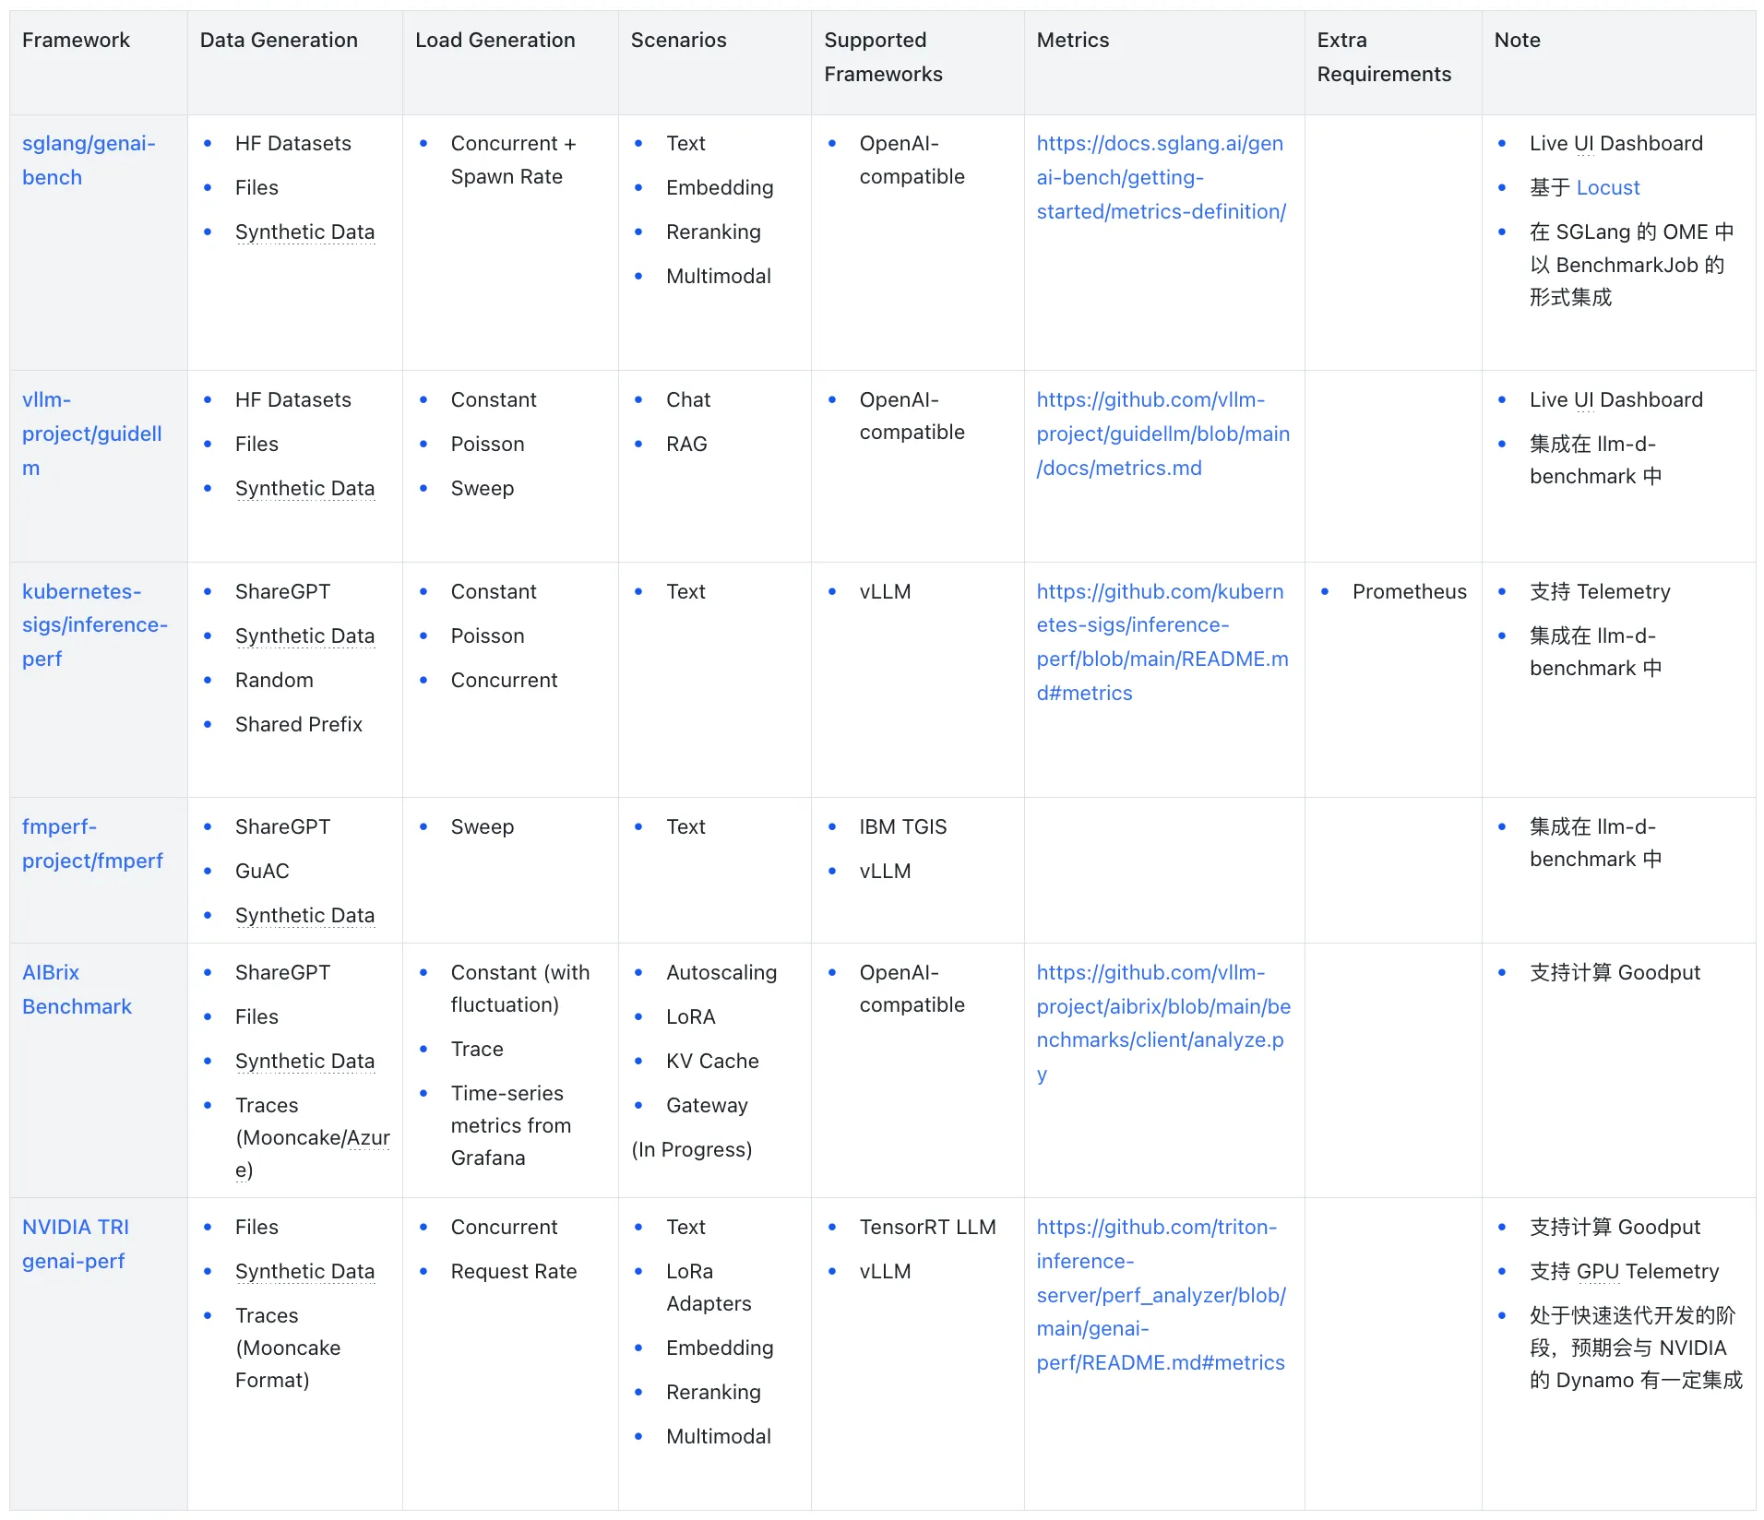Click the Extra Requirements column header
This screenshot has height=1520, width=1764.
tap(1383, 57)
